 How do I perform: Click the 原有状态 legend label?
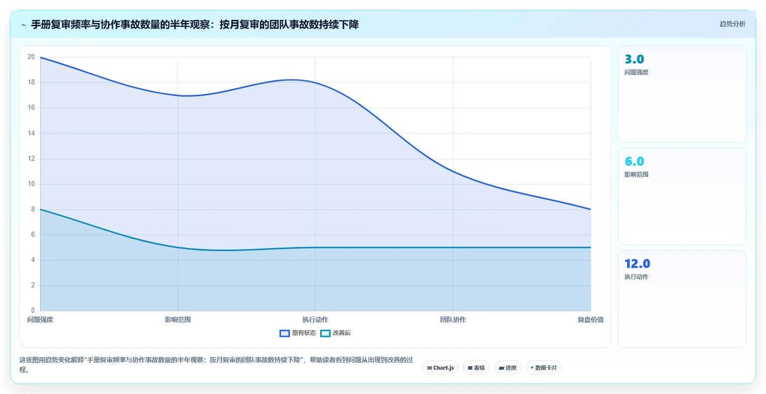click(304, 333)
